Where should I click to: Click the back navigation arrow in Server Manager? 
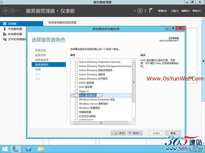click(x=6, y=11)
